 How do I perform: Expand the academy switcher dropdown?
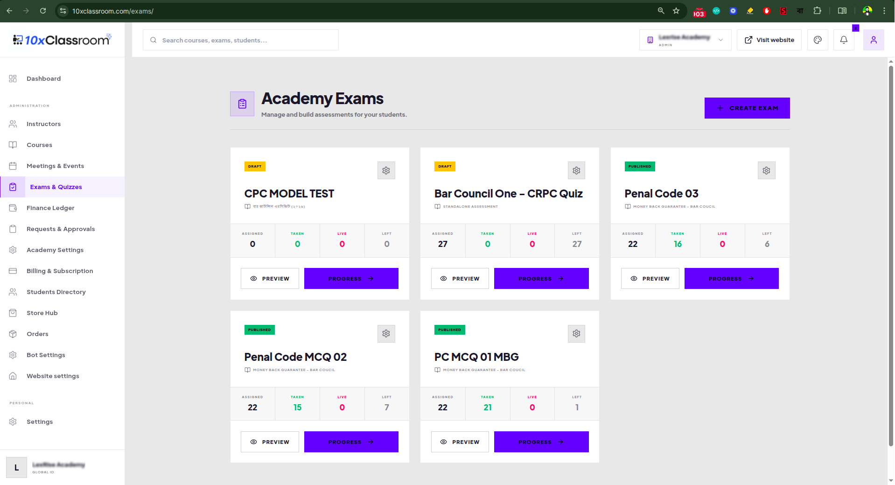pyautogui.click(x=685, y=40)
